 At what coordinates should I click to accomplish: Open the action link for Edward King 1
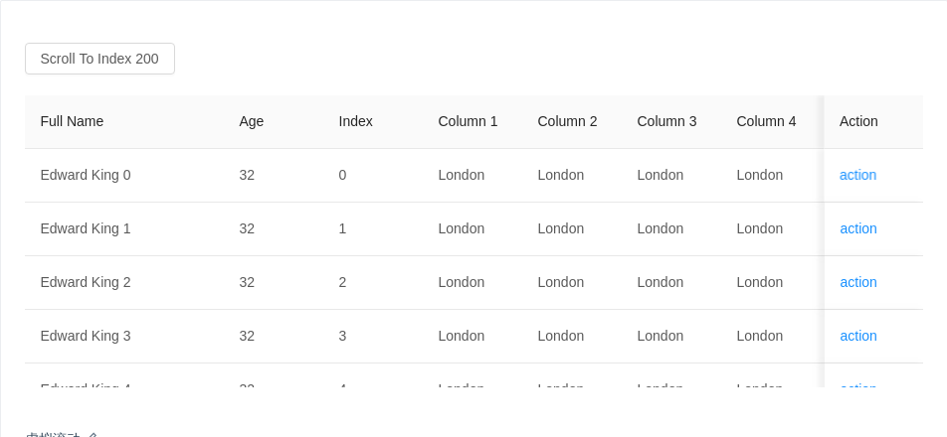[857, 228]
